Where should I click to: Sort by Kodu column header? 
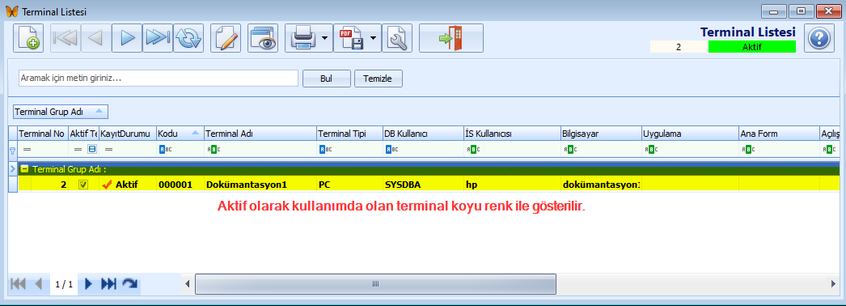point(180,134)
